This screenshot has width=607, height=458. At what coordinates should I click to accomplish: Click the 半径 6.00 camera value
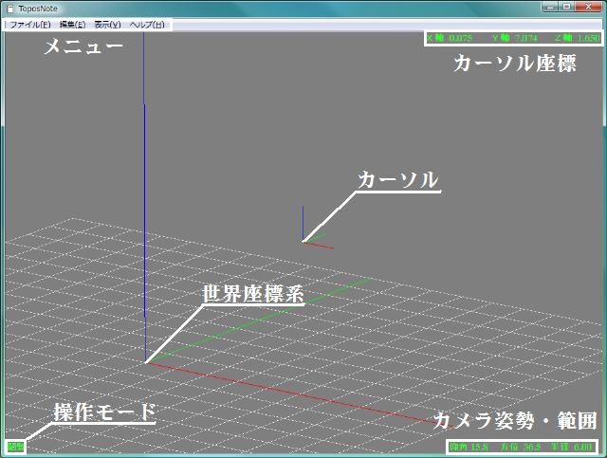coord(571,447)
